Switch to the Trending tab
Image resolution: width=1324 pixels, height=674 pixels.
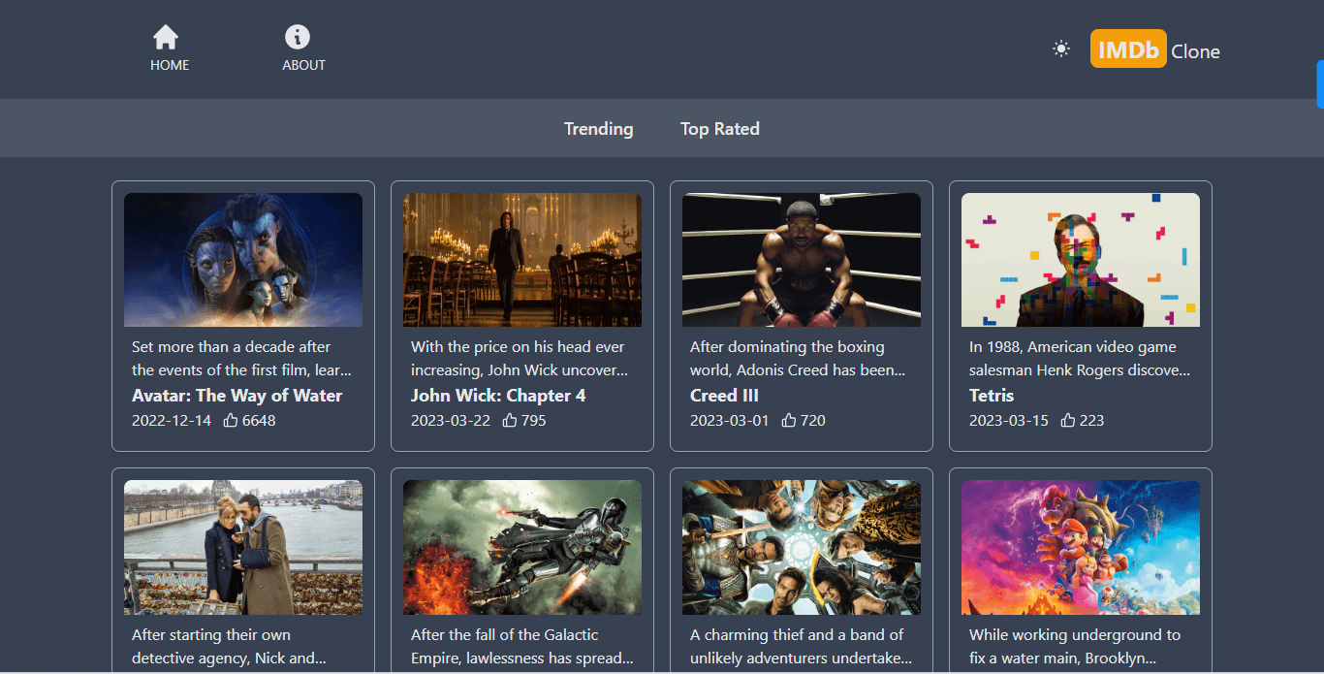point(599,128)
